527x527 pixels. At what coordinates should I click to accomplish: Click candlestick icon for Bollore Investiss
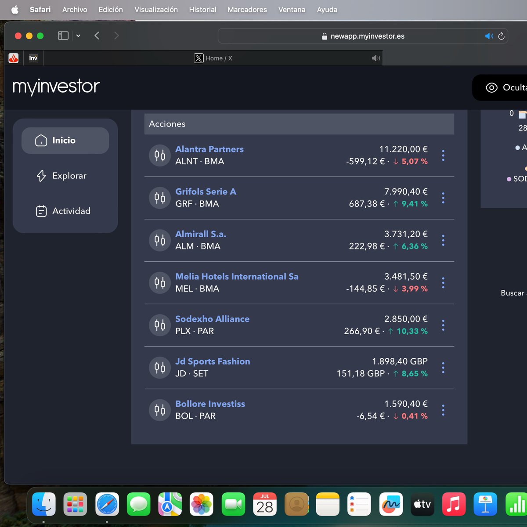[x=160, y=410]
